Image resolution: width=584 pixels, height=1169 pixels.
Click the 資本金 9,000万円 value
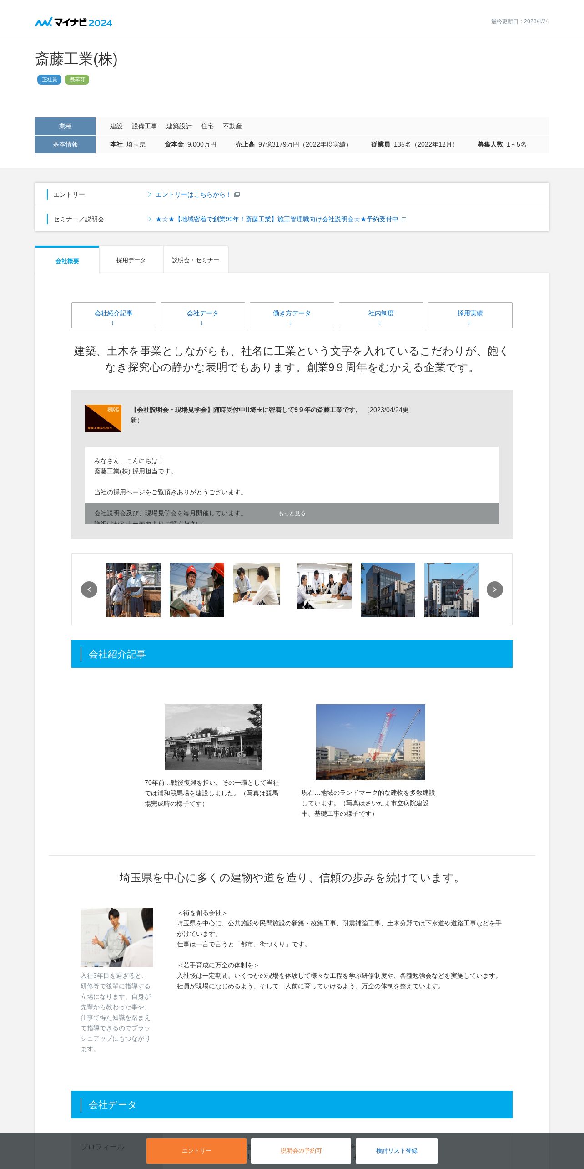191,144
